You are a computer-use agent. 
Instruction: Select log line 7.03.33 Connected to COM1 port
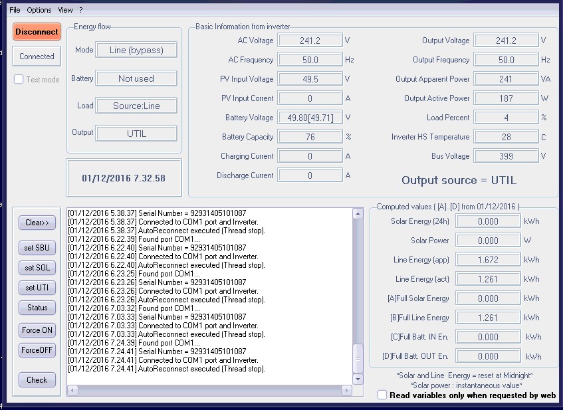coord(163,326)
